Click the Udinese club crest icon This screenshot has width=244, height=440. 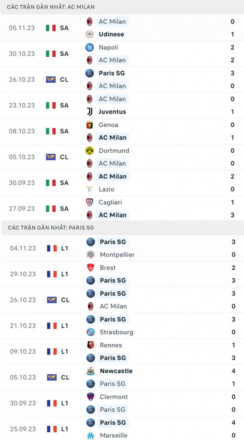(89, 34)
